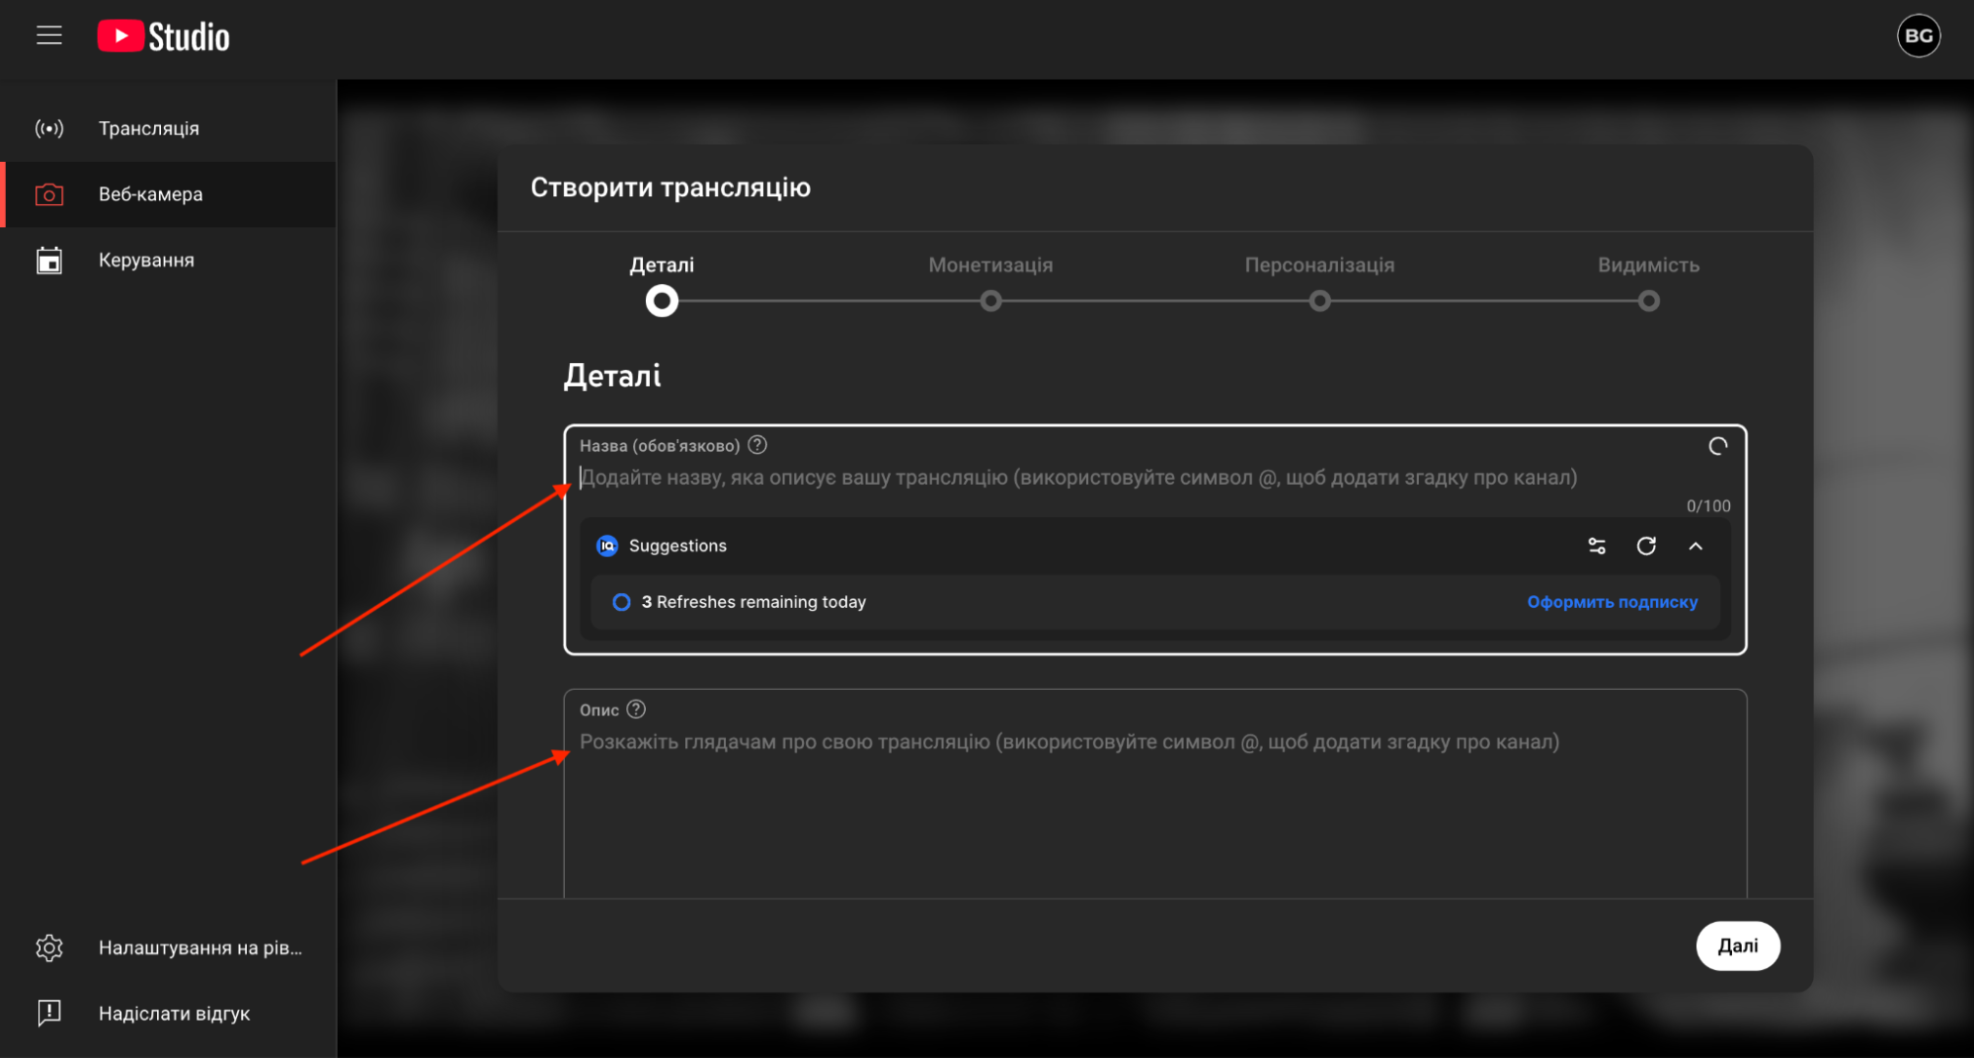Image resolution: width=1974 pixels, height=1058 pixels.
Task: Select the Деталі step circle
Action: click(x=662, y=301)
